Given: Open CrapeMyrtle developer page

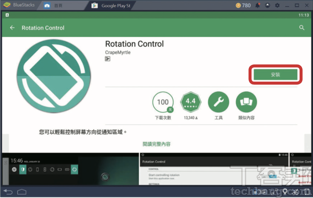Looking at the screenshot, I should pyautogui.click(x=118, y=52).
